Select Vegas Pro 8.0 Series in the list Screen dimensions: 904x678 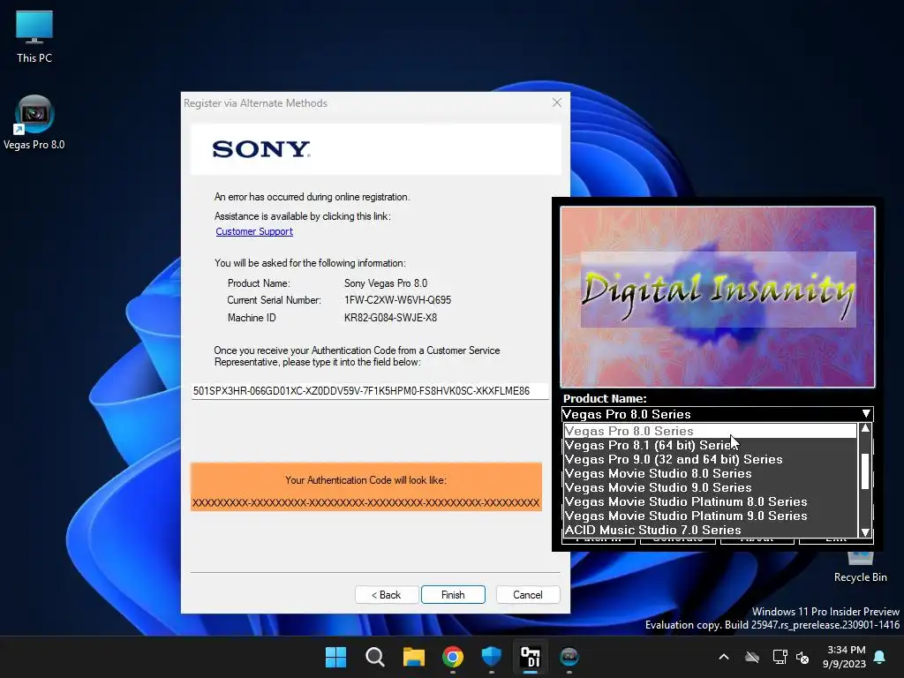coord(711,431)
